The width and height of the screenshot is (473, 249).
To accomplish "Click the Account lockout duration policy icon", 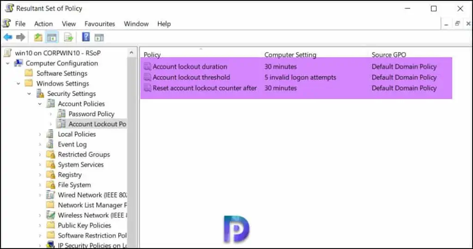I will tap(147, 66).
